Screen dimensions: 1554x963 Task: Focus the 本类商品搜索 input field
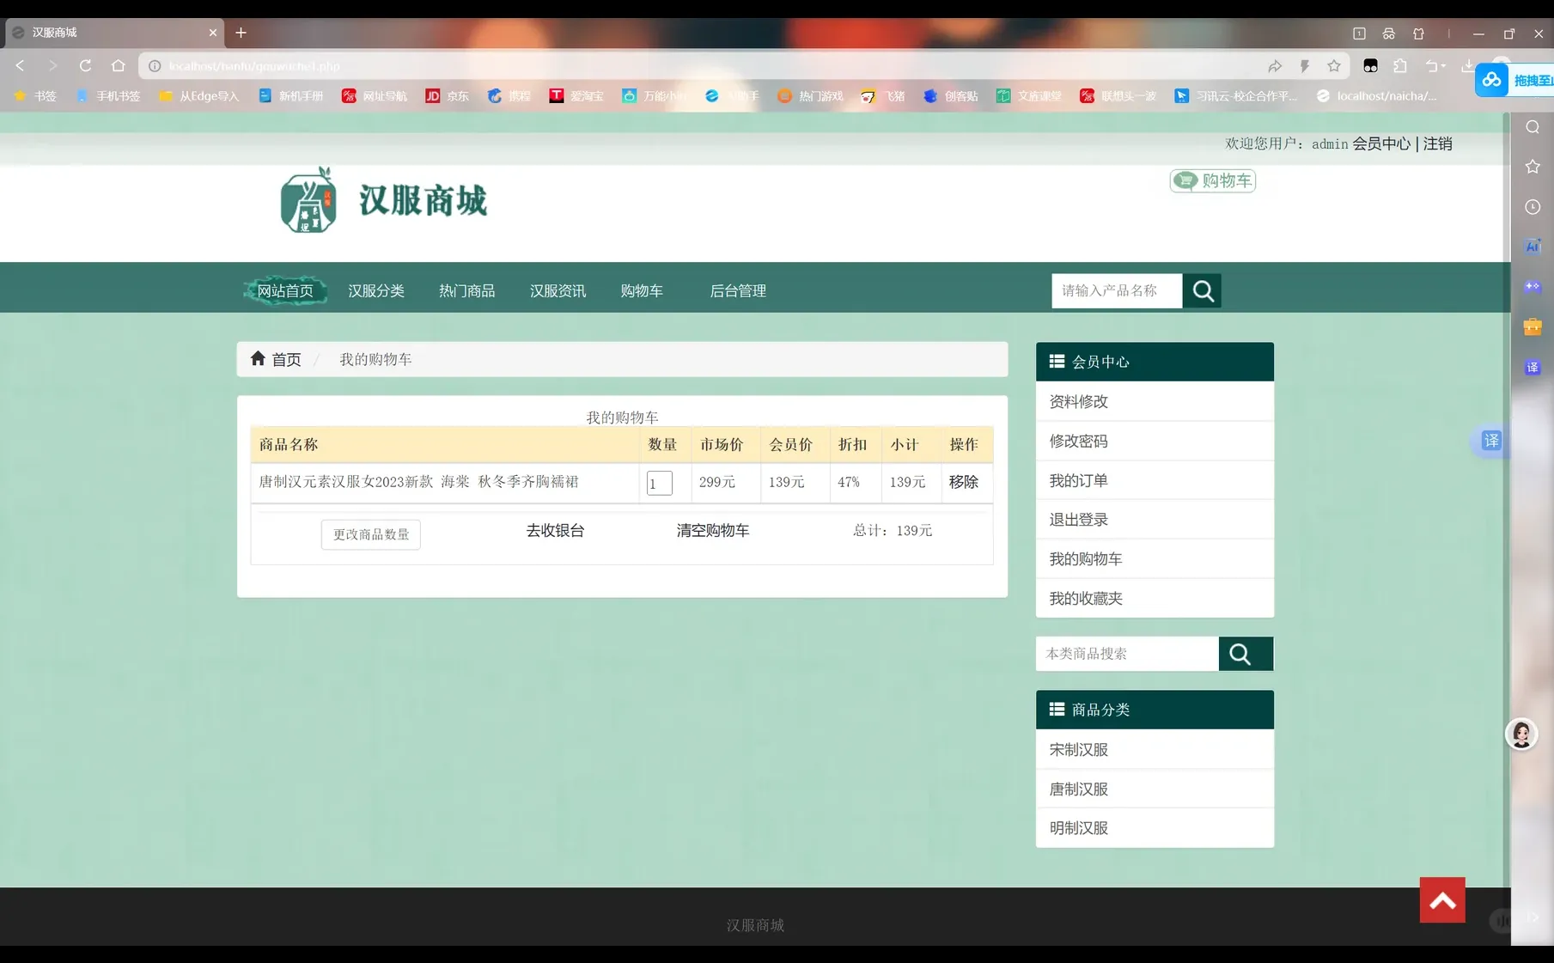tap(1127, 654)
